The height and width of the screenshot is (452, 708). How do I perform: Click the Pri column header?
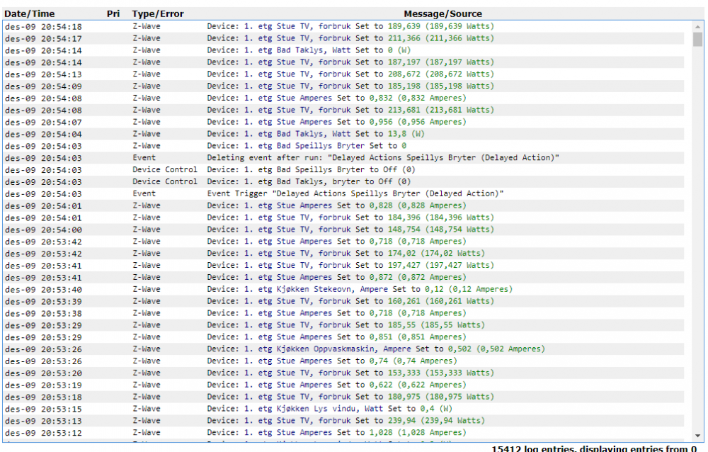pos(113,13)
